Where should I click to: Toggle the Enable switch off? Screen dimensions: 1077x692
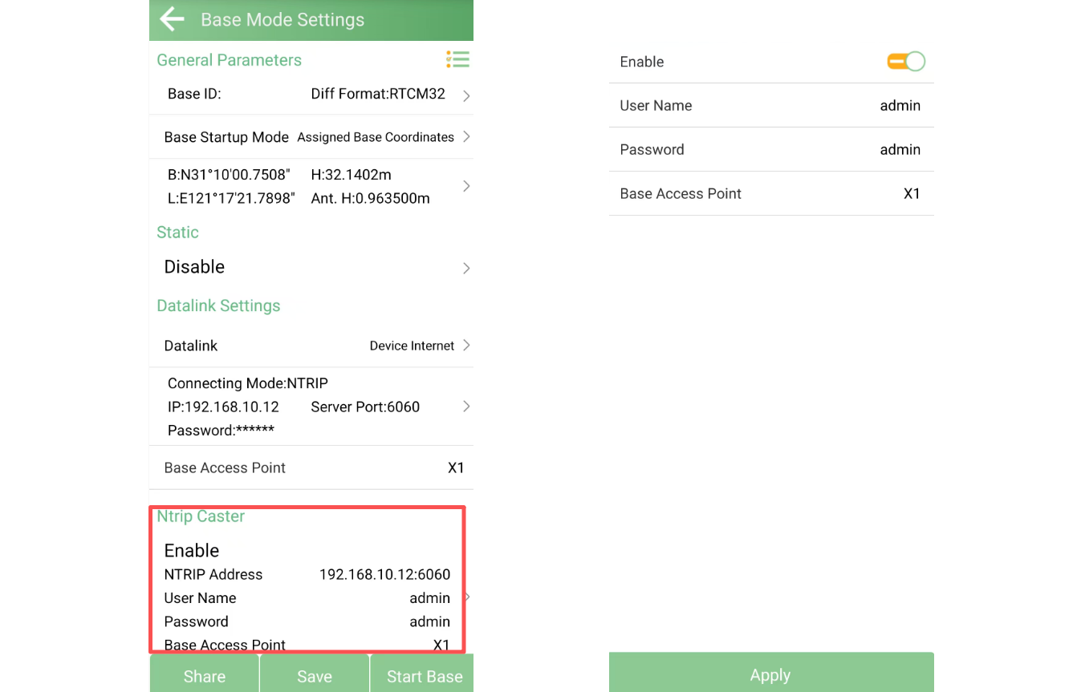click(x=906, y=62)
